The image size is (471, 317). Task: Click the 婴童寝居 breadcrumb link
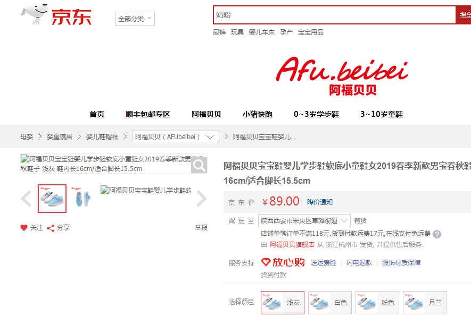(60, 137)
